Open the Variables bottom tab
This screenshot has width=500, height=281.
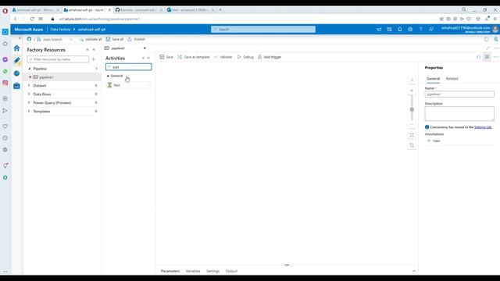click(193, 271)
